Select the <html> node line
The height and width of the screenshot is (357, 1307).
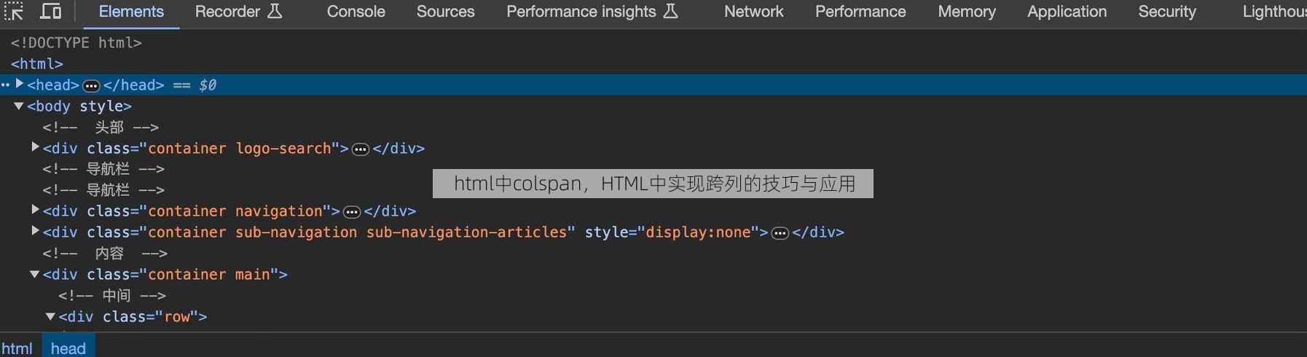coord(37,64)
